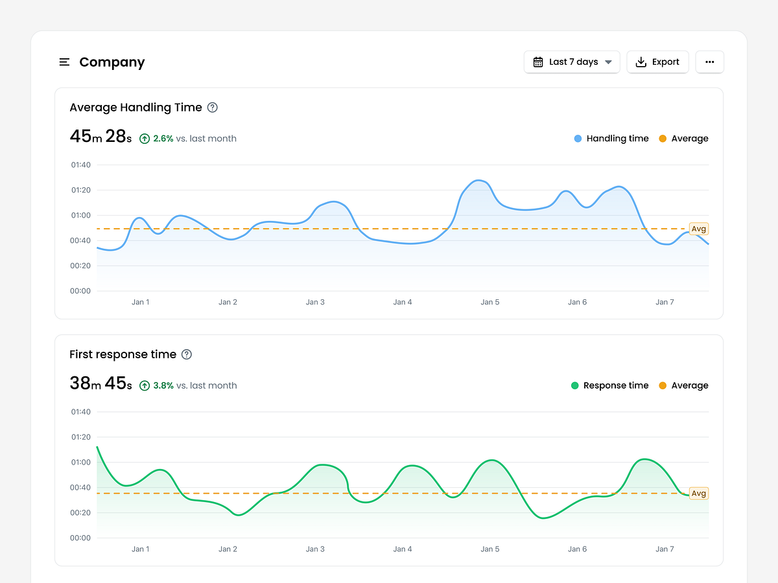The image size is (778, 583).
Task: Open the three-dot overflow menu
Action: tap(709, 62)
